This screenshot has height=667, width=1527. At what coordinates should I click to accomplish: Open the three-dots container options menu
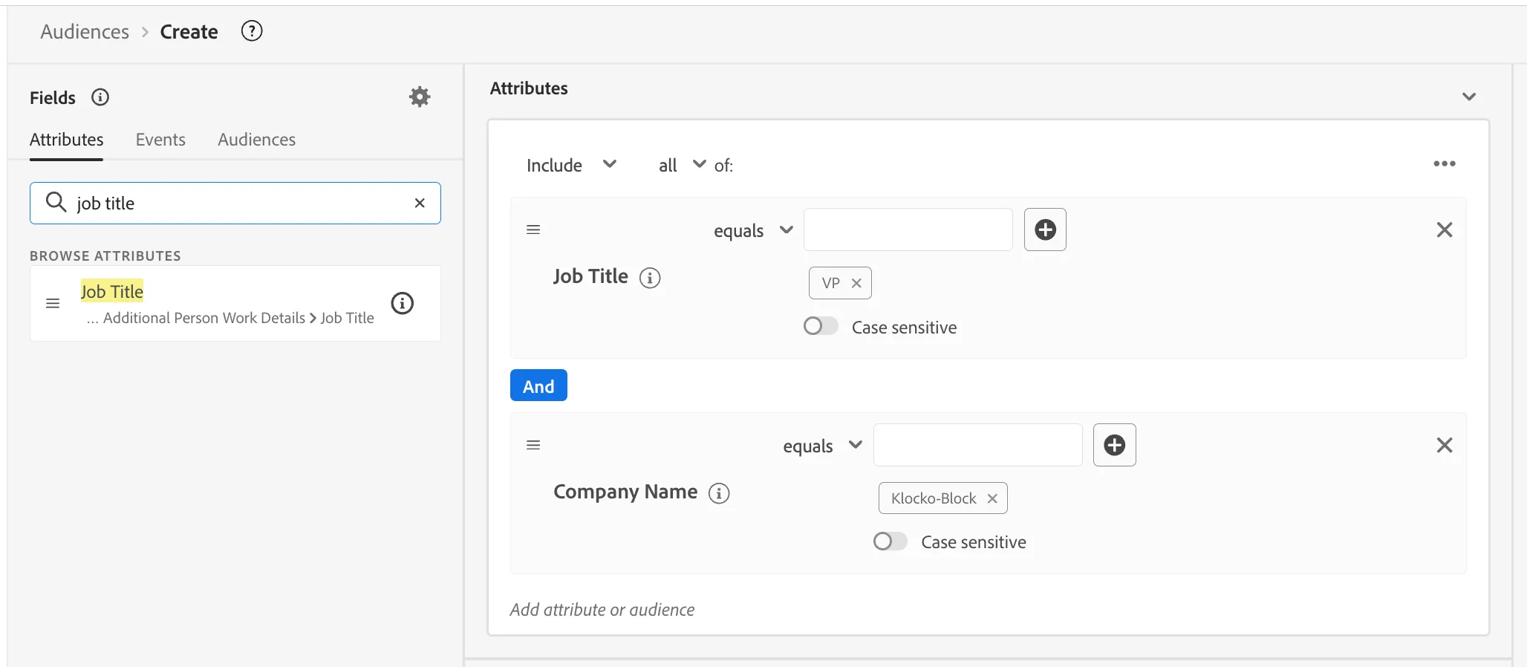tap(1445, 163)
